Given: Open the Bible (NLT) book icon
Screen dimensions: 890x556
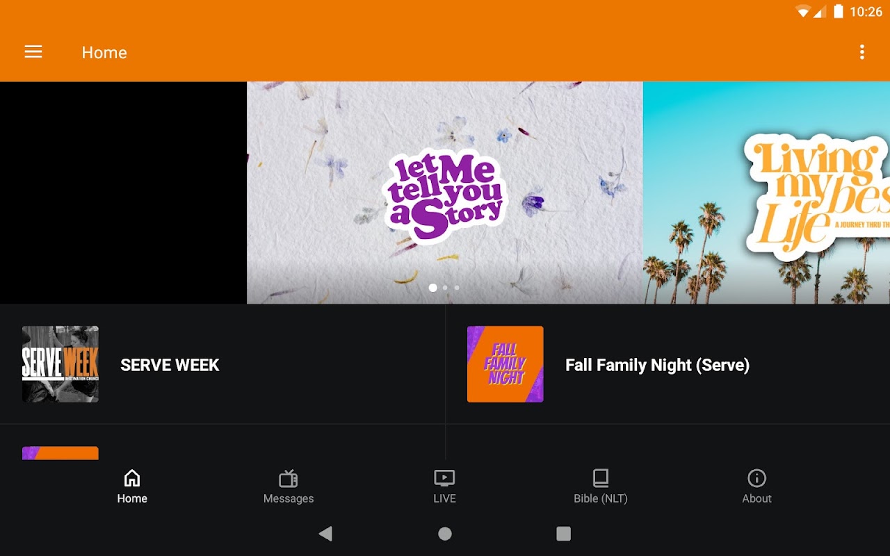Looking at the screenshot, I should pyautogui.click(x=601, y=478).
